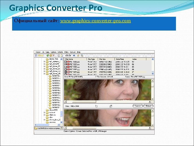Click the folder icon of 20081007

coord(50,108)
